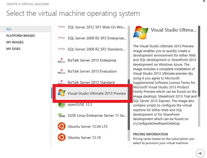The image size is (207, 158).
Task: Click the BizTalk Server 2013 Enterprise icon
Action: coord(62,60)
